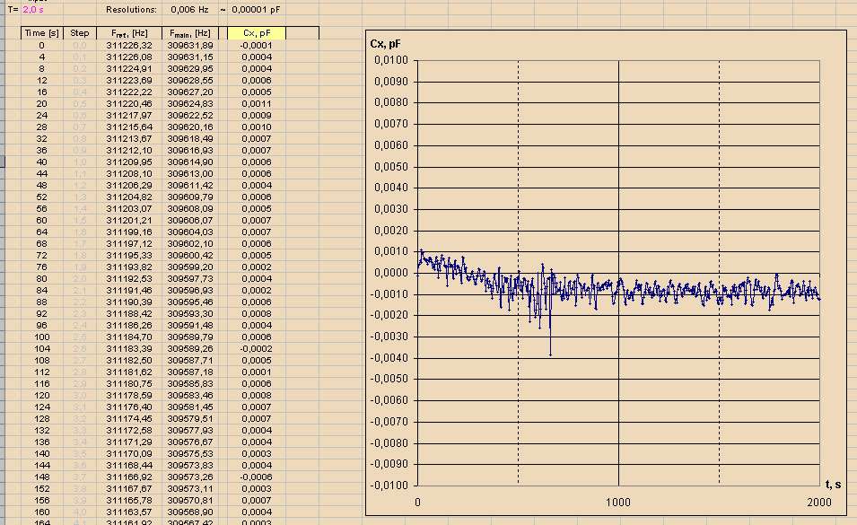
Task: Select the "0,00001 pF" resolution cell
Action: point(256,10)
